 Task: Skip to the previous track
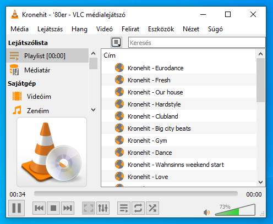(39, 208)
